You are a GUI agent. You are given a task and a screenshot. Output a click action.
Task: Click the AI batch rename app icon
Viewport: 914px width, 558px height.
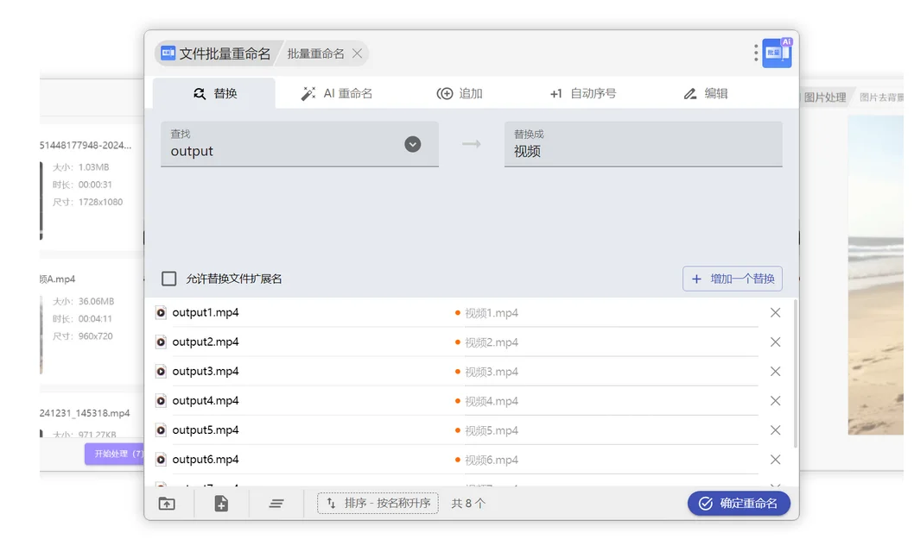coord(777,52)
